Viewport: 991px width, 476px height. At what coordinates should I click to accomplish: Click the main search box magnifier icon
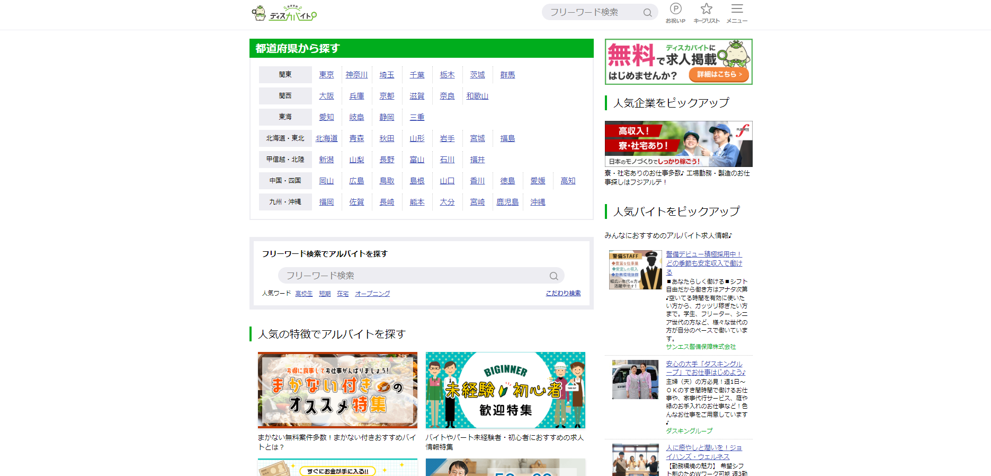tap(553, 276)
